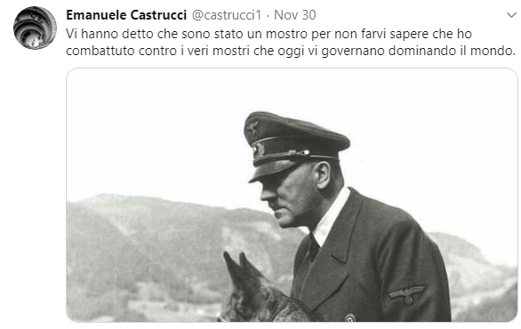Click the round lapel pin on the jacket

point(350,318)
